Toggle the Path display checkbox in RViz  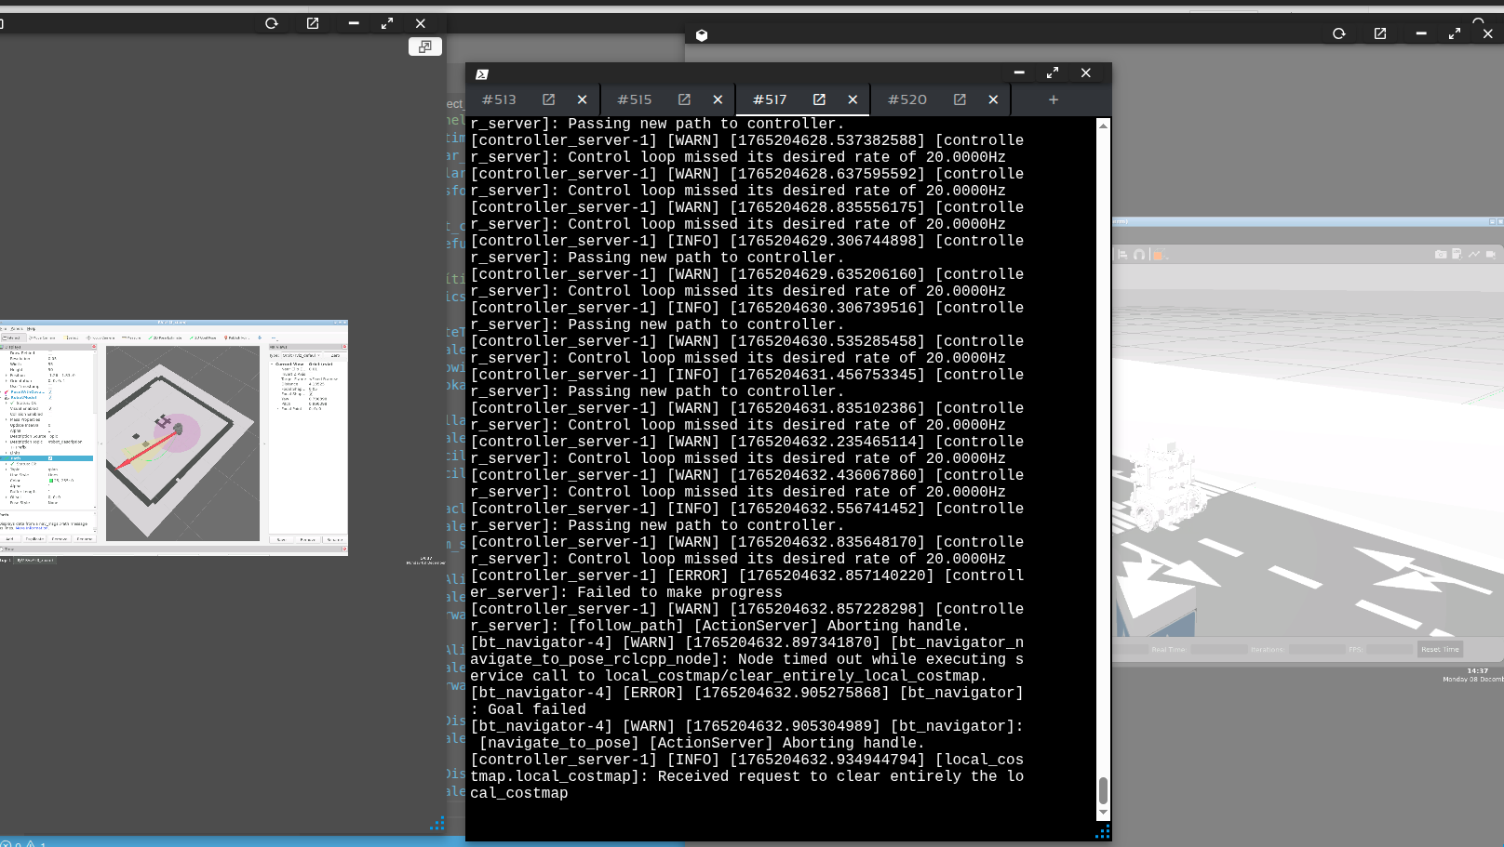coord(50,458)
